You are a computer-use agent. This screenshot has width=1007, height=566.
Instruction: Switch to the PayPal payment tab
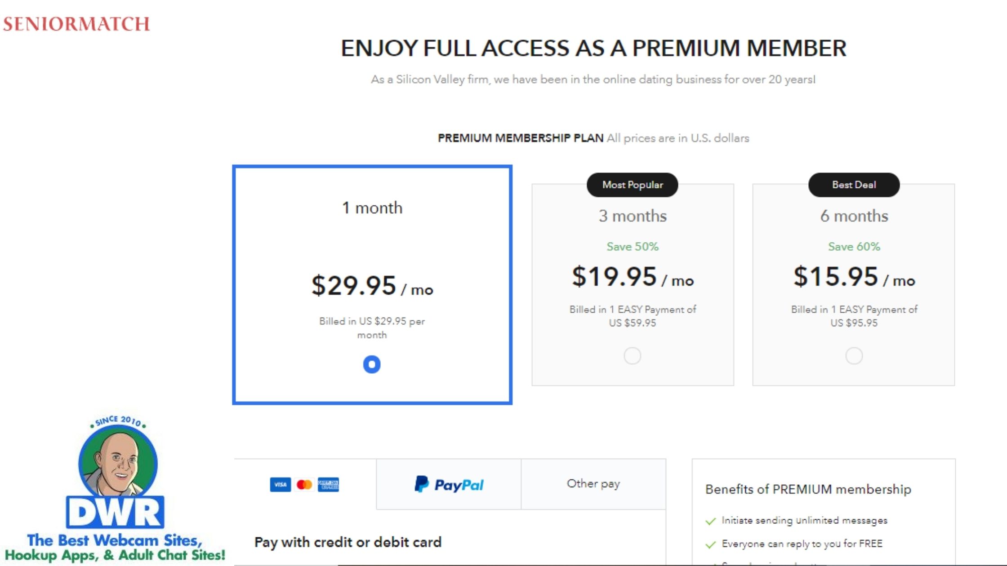(x=449, y=484)
